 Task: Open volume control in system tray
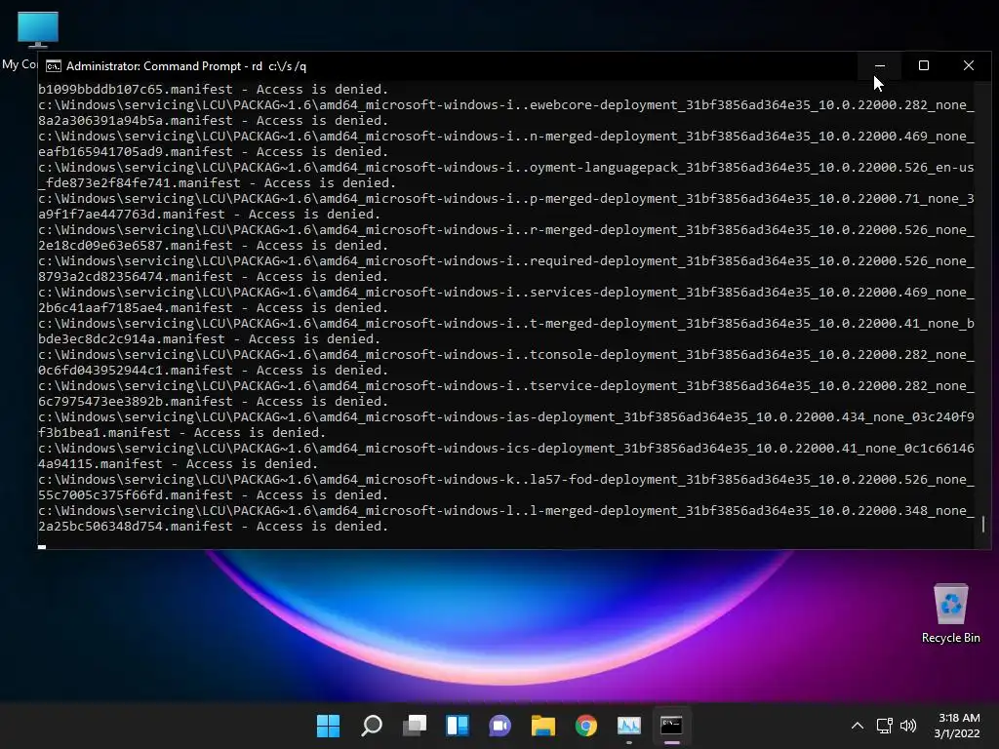coord(908,726)
